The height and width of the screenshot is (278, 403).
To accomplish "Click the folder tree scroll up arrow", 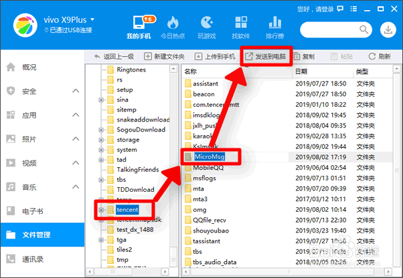I will tap(173, 69).
